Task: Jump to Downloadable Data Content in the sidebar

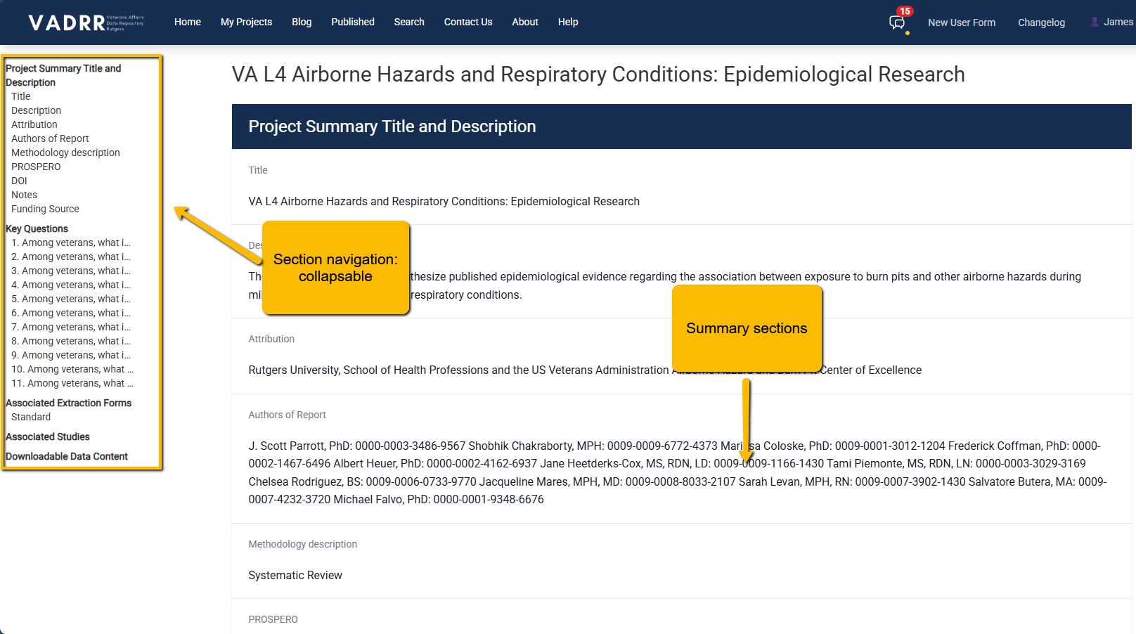Action: [x=67, y=456]
